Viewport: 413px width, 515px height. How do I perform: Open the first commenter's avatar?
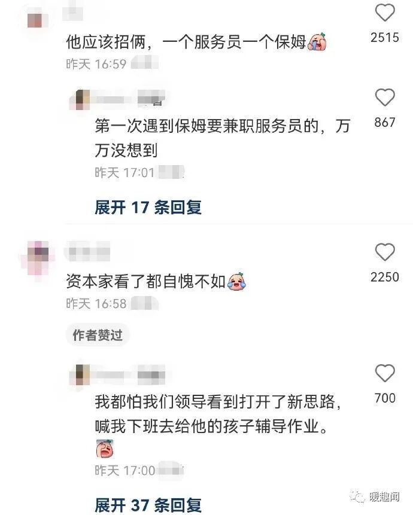pos(35,20)
